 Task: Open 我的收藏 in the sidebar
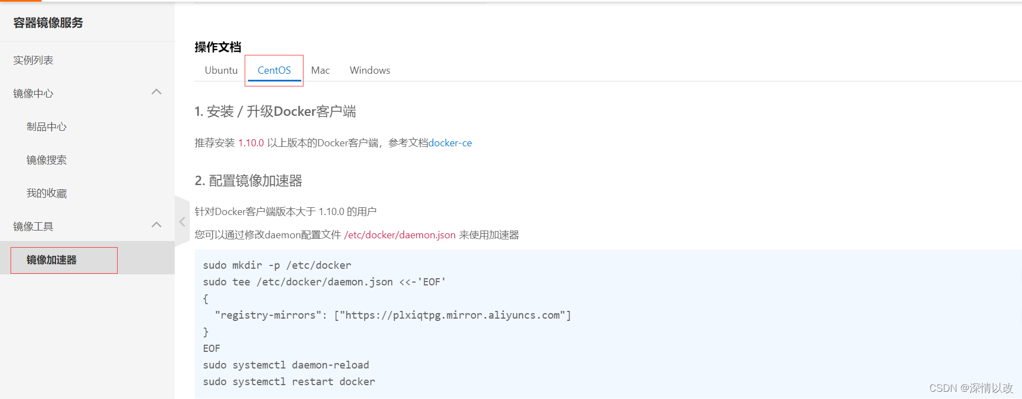[x=47, y=193]
